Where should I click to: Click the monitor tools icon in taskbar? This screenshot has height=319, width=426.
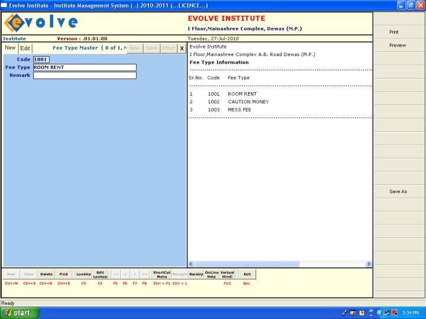tap(353, 313)
